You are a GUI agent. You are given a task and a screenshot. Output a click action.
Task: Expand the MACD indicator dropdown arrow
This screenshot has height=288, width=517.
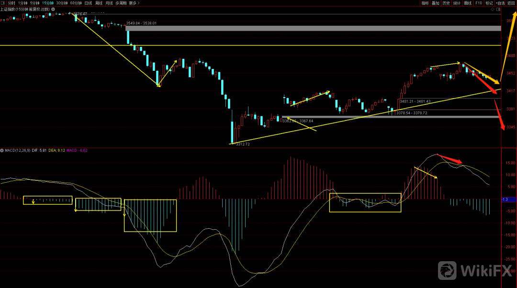coord(2,150)
